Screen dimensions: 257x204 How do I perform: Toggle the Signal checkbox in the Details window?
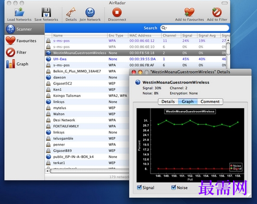pyautogui.click(x=139, y=187)
